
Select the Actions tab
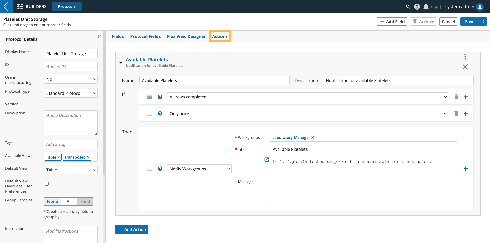tap(220, 36)
